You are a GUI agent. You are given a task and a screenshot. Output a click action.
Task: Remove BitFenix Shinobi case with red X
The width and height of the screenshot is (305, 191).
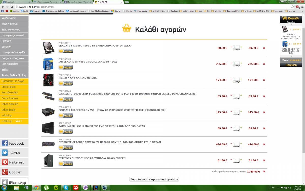(x=264, y=160)
